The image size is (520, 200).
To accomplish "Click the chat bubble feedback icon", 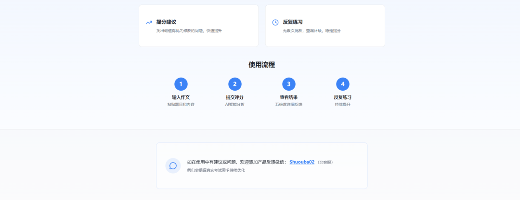I will (173, 165).
